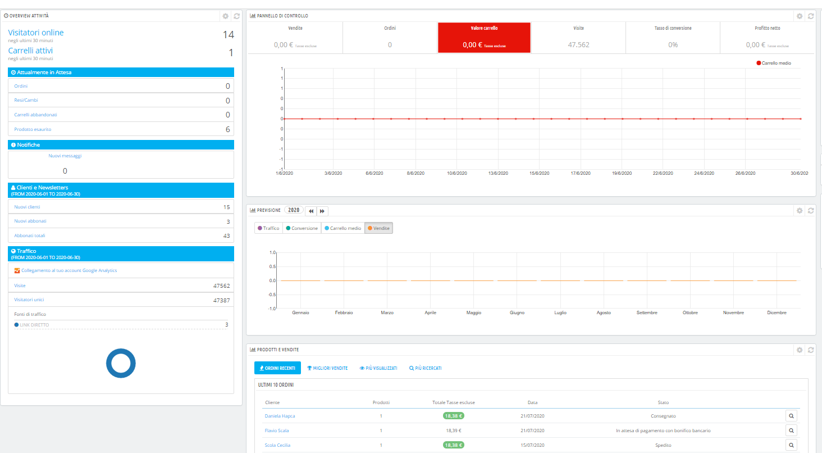This screenshot has width=822, height=453.
Task: Refresh the Prodotti e Vendite panel
Action: [810, 350]
